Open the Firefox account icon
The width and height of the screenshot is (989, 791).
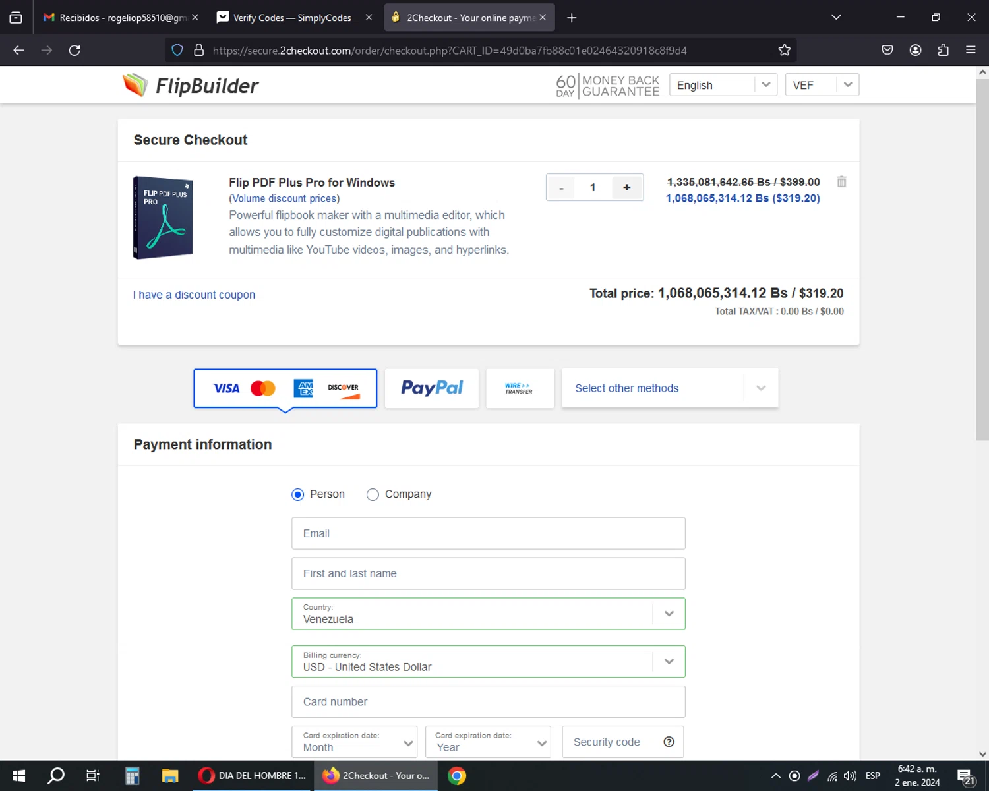915,50
